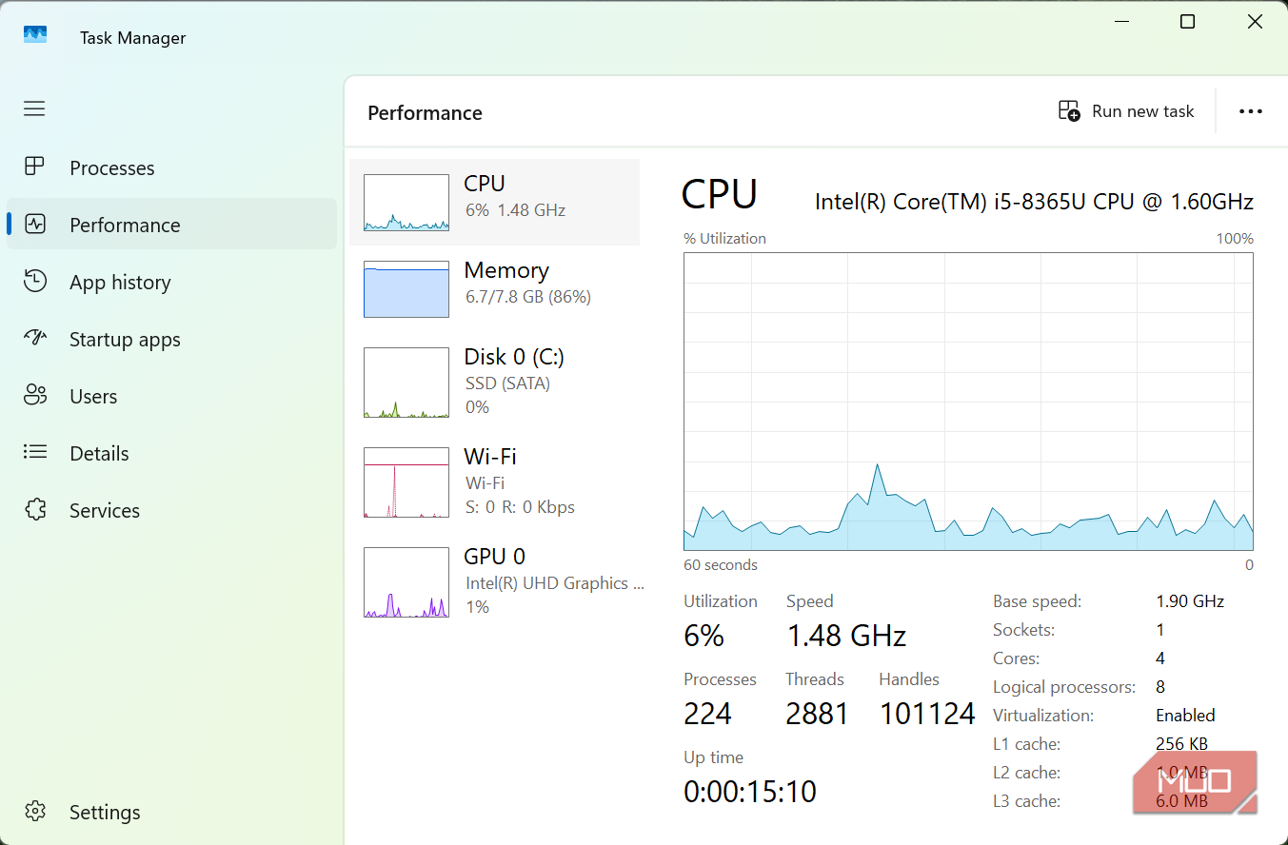Click the Intel Core i5-8365U processor name
This screenshot has height=845, width=1288.
[x=1034, y=202]
